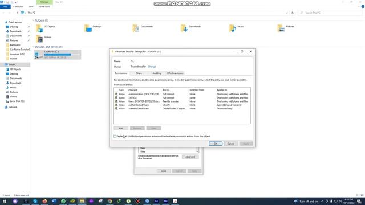Switch to the Share tab
The height and width of the screenshot is (205, 365).
[139, 73]
